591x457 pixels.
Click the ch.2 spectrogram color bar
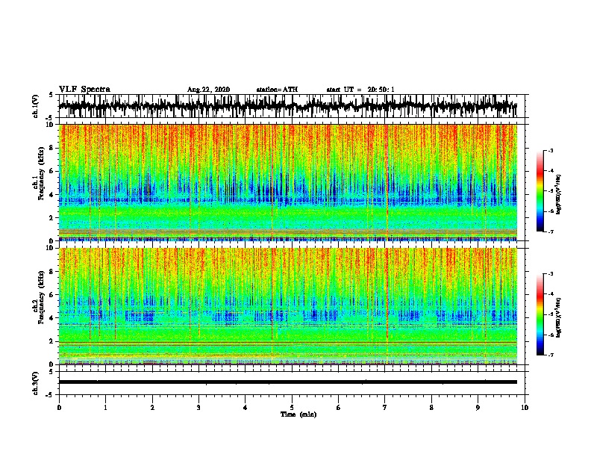(x=540, y=314)
